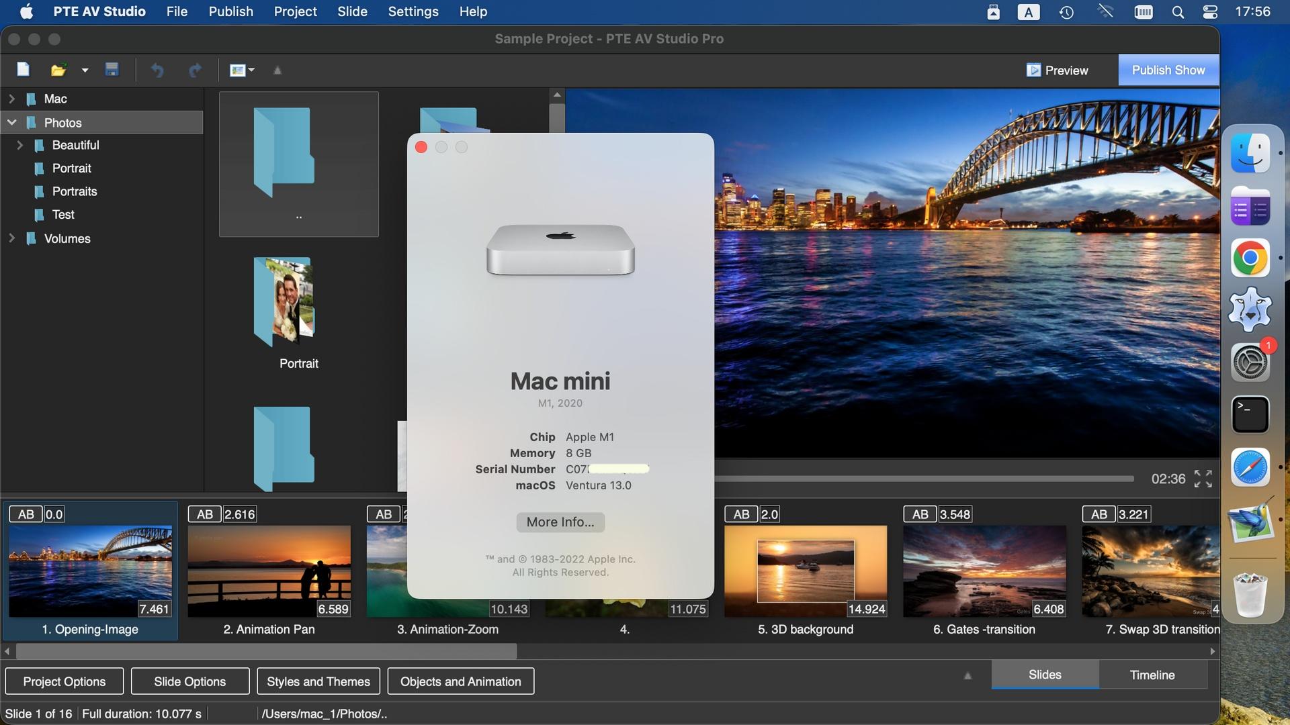The image size is (1290, 725).
Task: Open the file list view mode dropdown
Action: (x=242, y=70)
